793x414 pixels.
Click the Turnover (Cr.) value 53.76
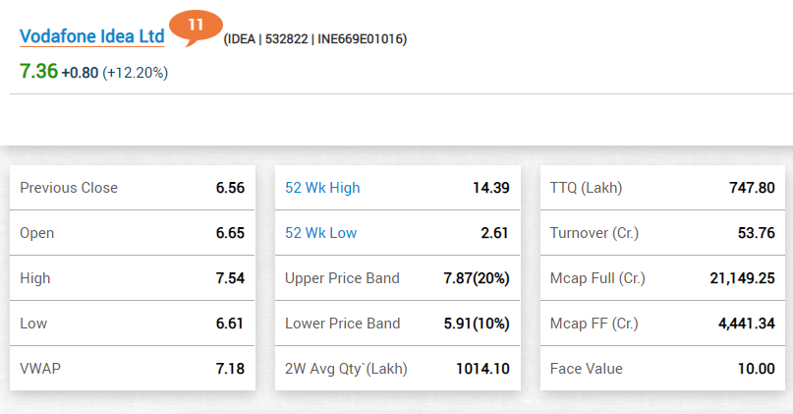pyautogui.click(x=755, y=233)
